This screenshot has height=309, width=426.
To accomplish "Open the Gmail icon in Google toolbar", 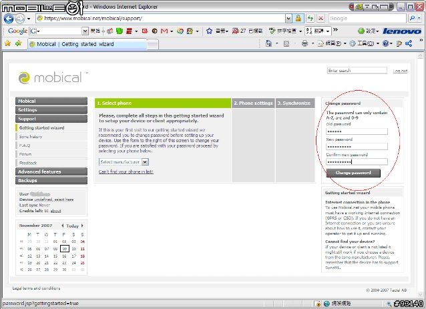I will [164, 31].
